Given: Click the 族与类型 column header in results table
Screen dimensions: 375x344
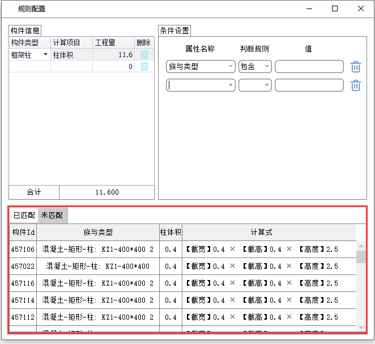Looking at the screenshot, I should point(98,232).
